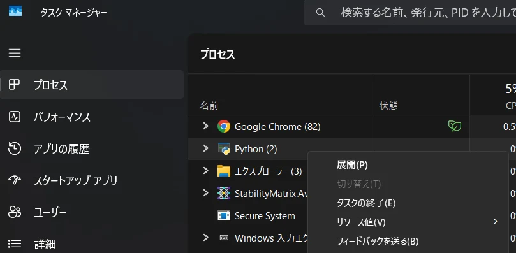This screenshot has height=253, width=516.
Task: Click the エクスプローラー folder icon
Action: pyautogui.click(x=224, y=171)
